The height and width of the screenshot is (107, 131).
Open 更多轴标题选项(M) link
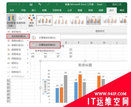tap(45, 51)
